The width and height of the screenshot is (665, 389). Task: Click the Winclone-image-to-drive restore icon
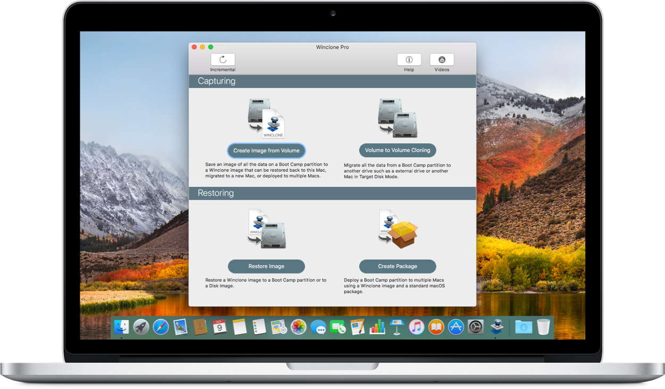[x=267, y=229]
